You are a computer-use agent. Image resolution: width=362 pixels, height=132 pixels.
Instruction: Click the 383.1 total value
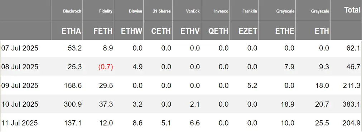pyautogui.click(x=352, y=105)
